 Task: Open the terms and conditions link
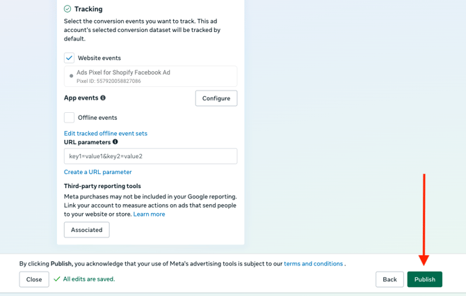pyautogui.click(x=313, y=264)
